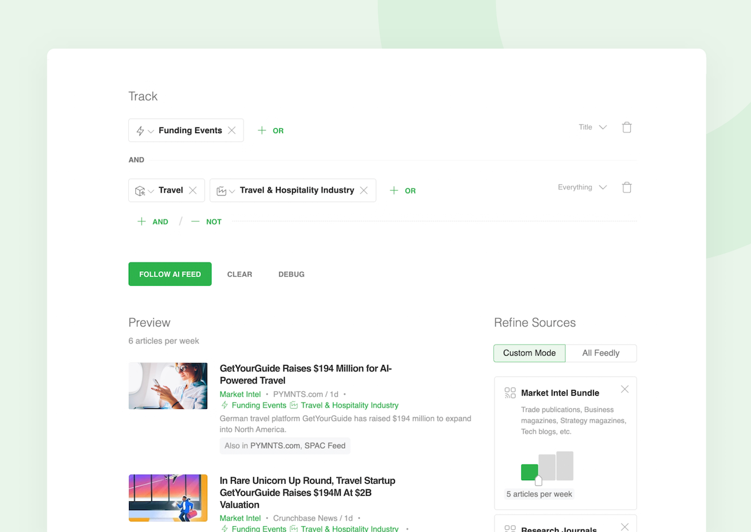The width and height of the screenshot is (751, 532).
Task: Remove the Travel topic chip
Action: click(x=193, y=191)
